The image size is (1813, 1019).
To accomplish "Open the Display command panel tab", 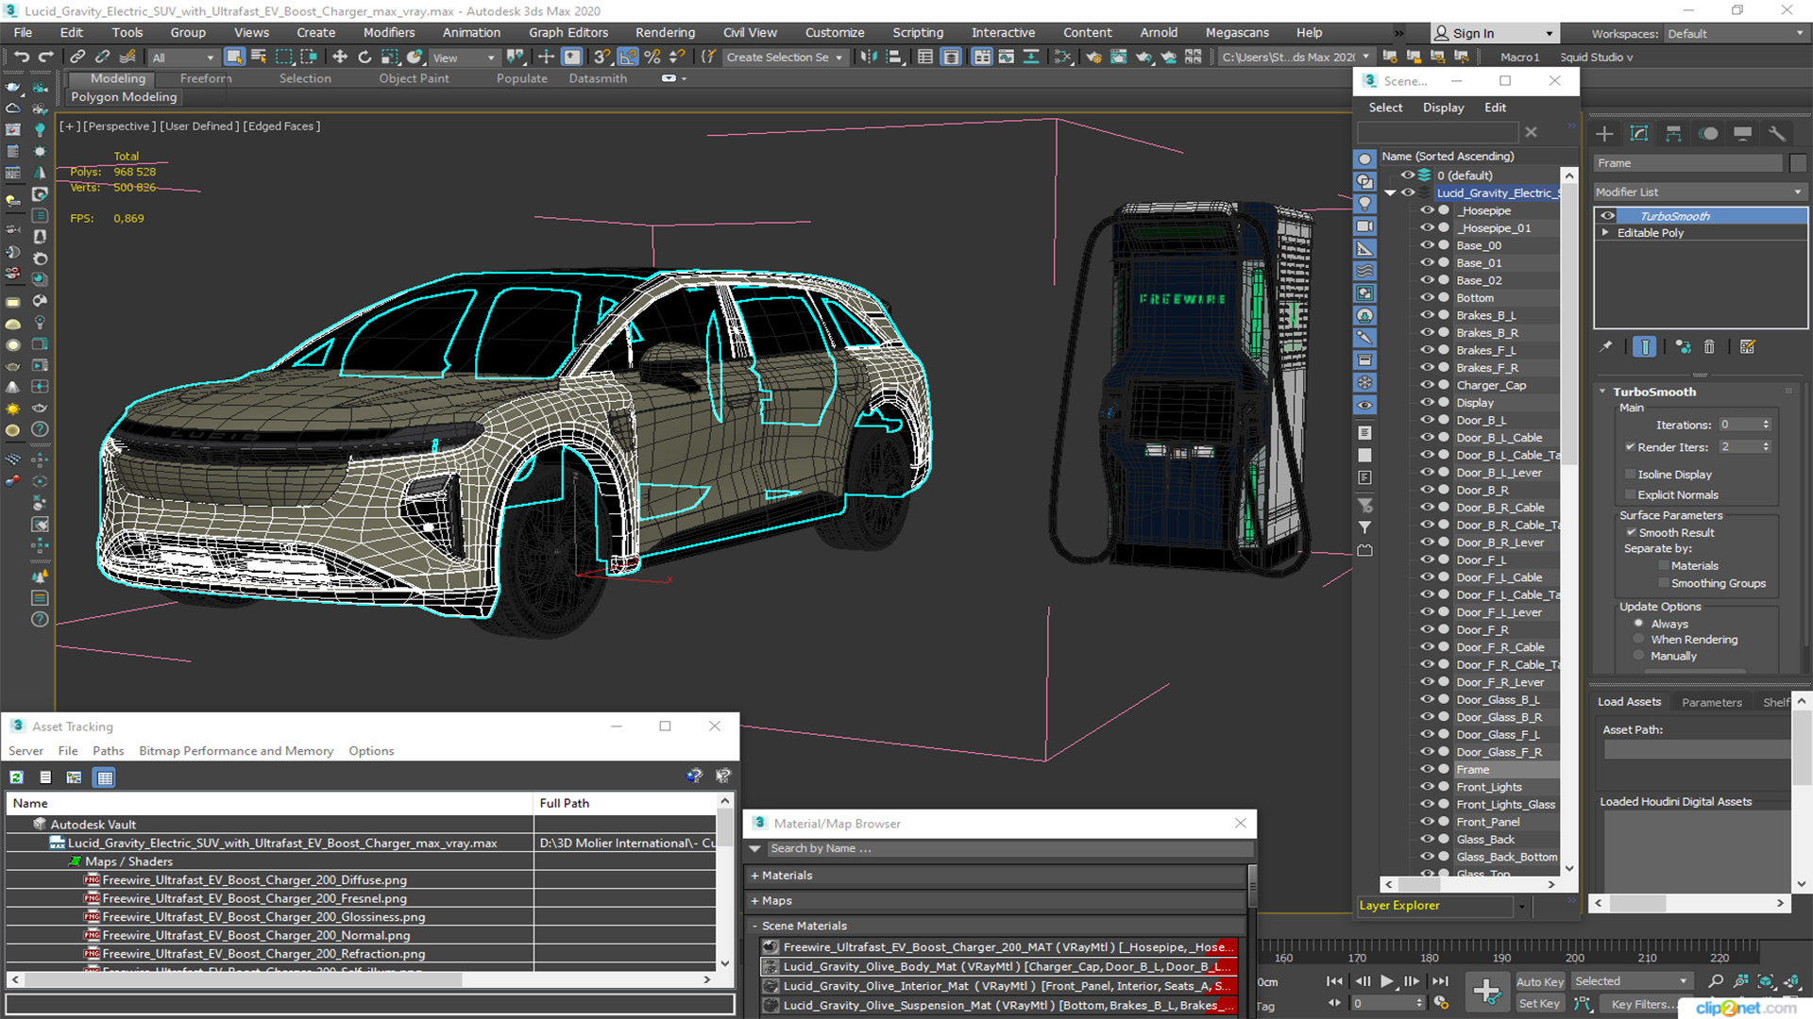I will tap(1742, 134).
